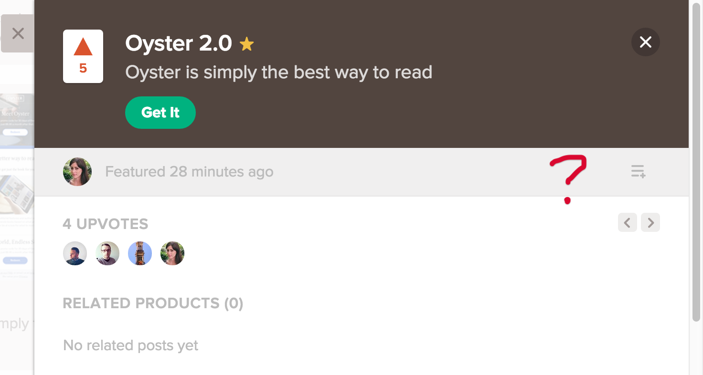This screenshot has height=375, width=703.
Task: Click the RELATED PRODUCTS (0) heading
Action: point(153,303)
